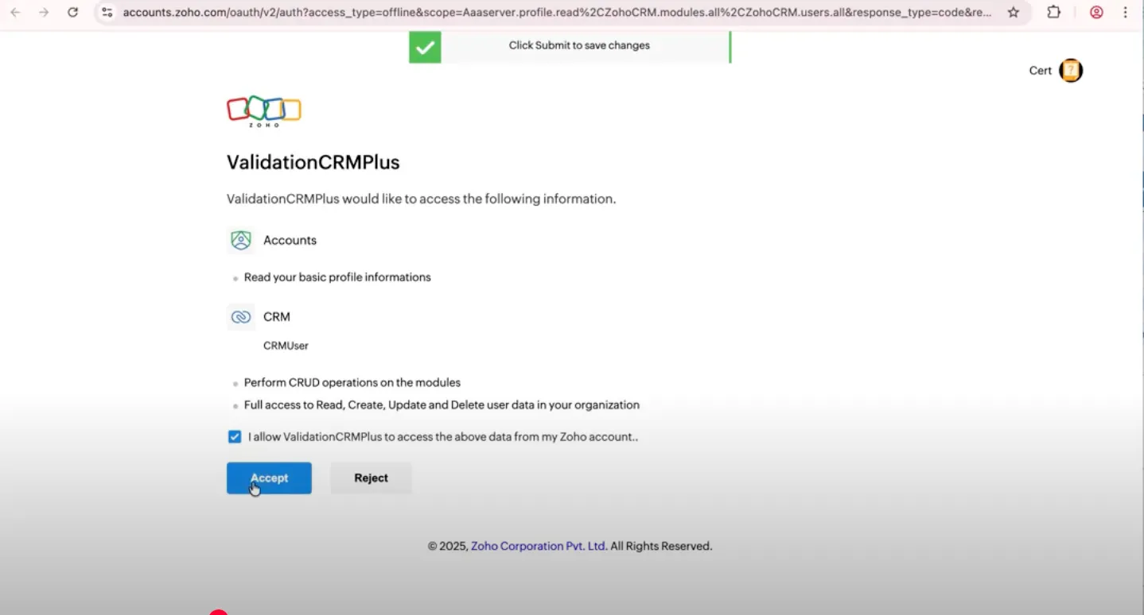Click '© 2025' All Rights Reserved footer text
Viewport: 1144px width, 615px height.
[x=570, y=546]
